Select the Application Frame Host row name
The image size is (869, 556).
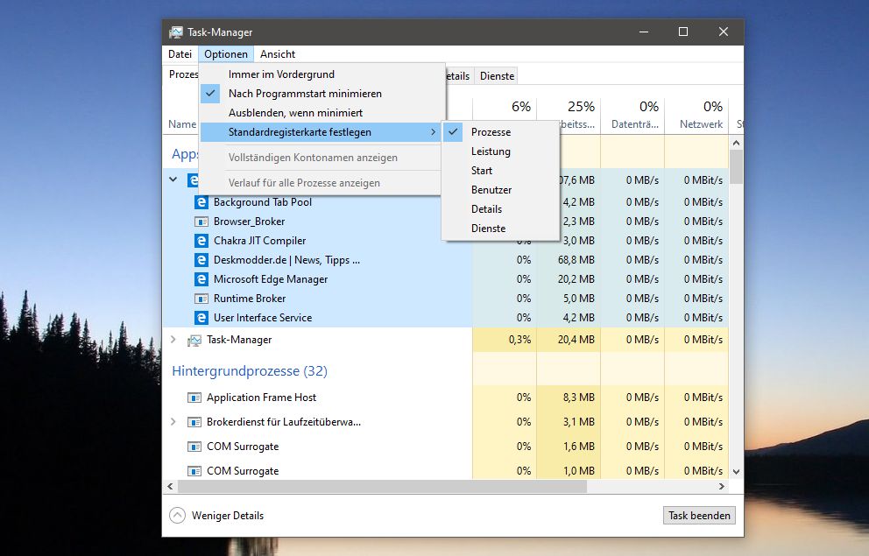pos(261,398)
